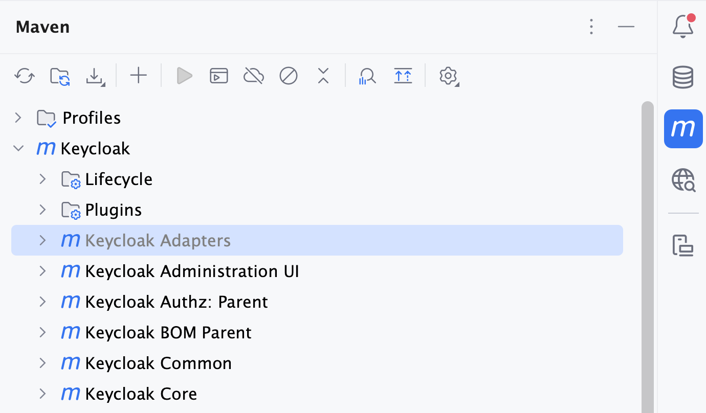Download sources and documentation
706x413 pixels.
click(95, 76)
